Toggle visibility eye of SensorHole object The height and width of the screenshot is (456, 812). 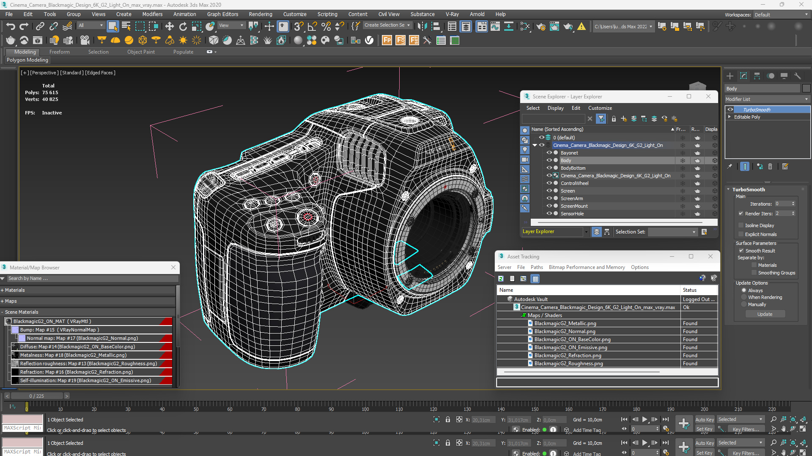tap(549, 214)
